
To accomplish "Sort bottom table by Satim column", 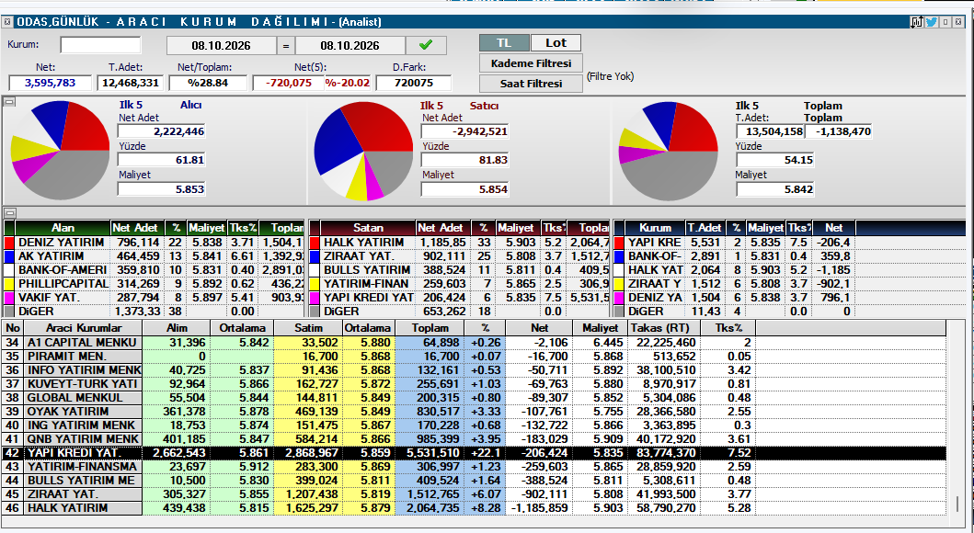I will click(x=308, y=328).
